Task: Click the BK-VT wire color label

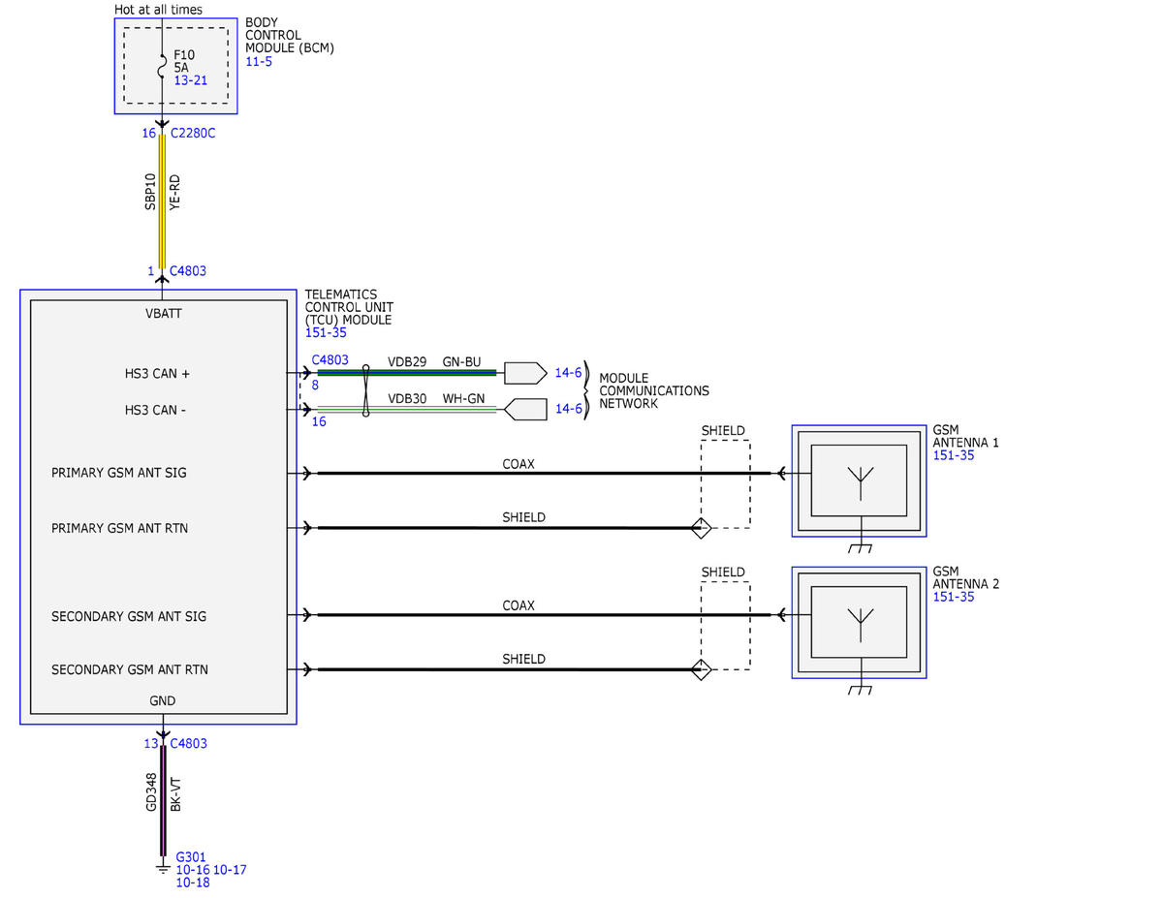Action: point(175,793)
